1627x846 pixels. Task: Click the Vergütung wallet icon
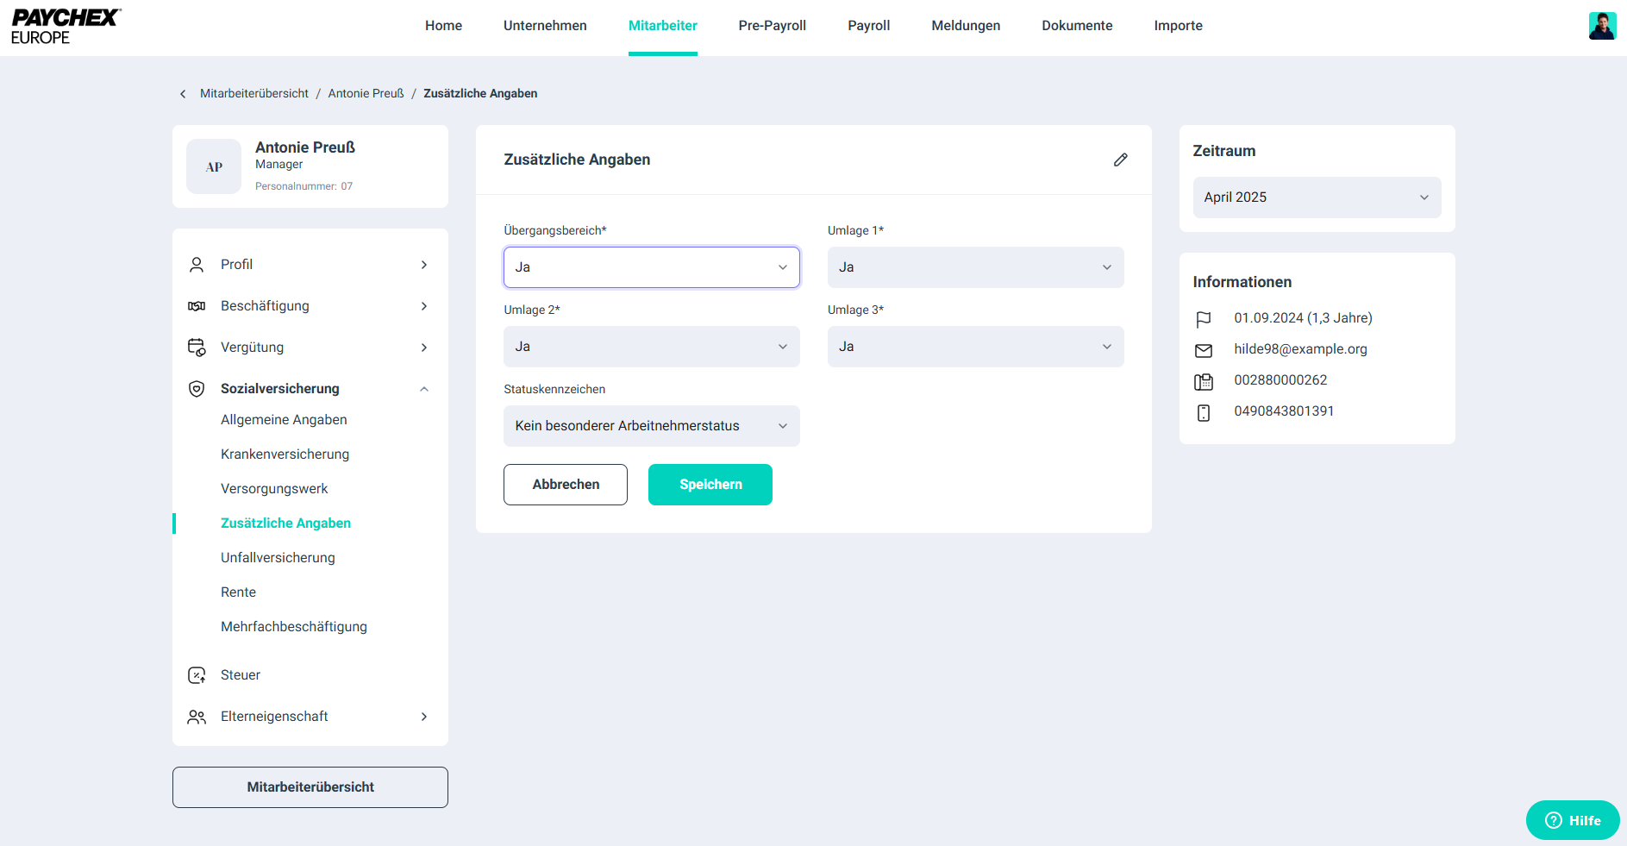point(197,348)
